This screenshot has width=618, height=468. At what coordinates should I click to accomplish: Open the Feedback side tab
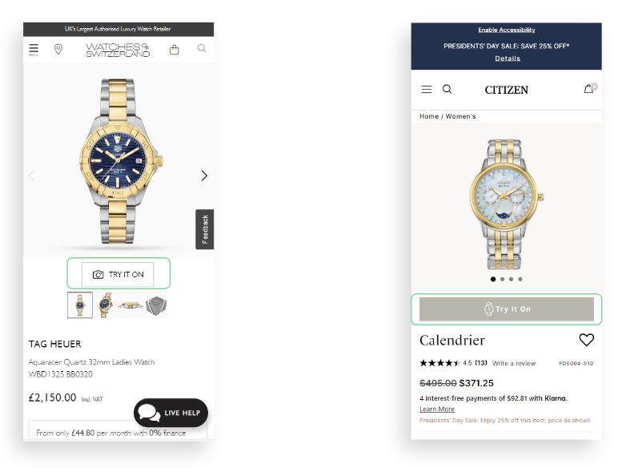pyautogui.click(x=205, y=229)
